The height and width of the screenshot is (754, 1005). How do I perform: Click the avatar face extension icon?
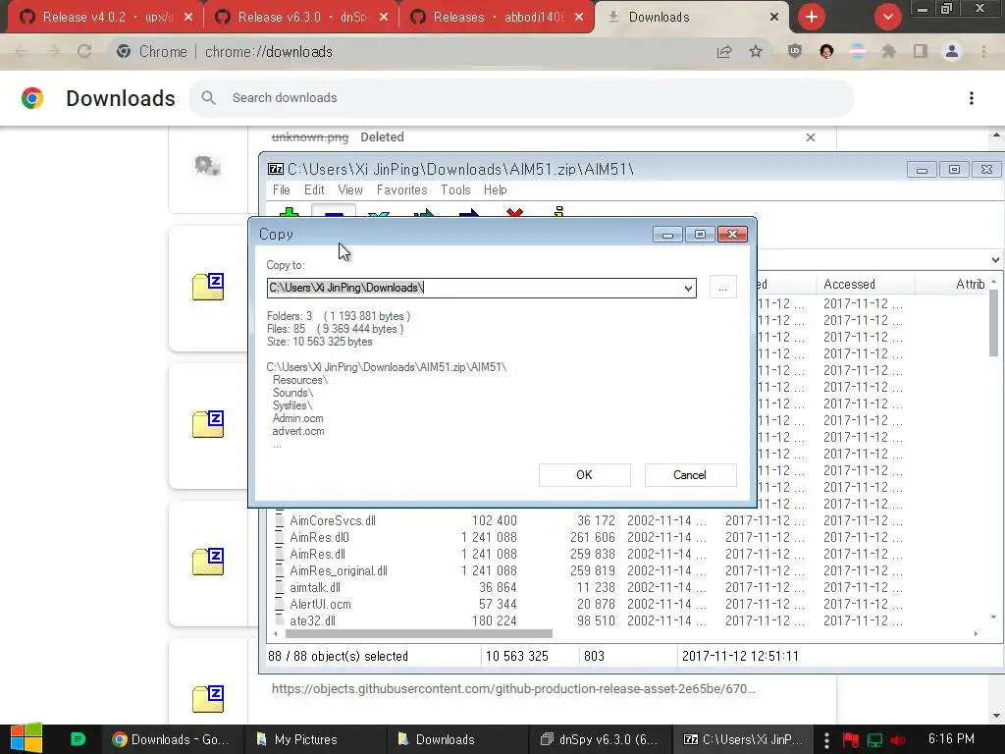pyautogui.click(x=826, y=51)
